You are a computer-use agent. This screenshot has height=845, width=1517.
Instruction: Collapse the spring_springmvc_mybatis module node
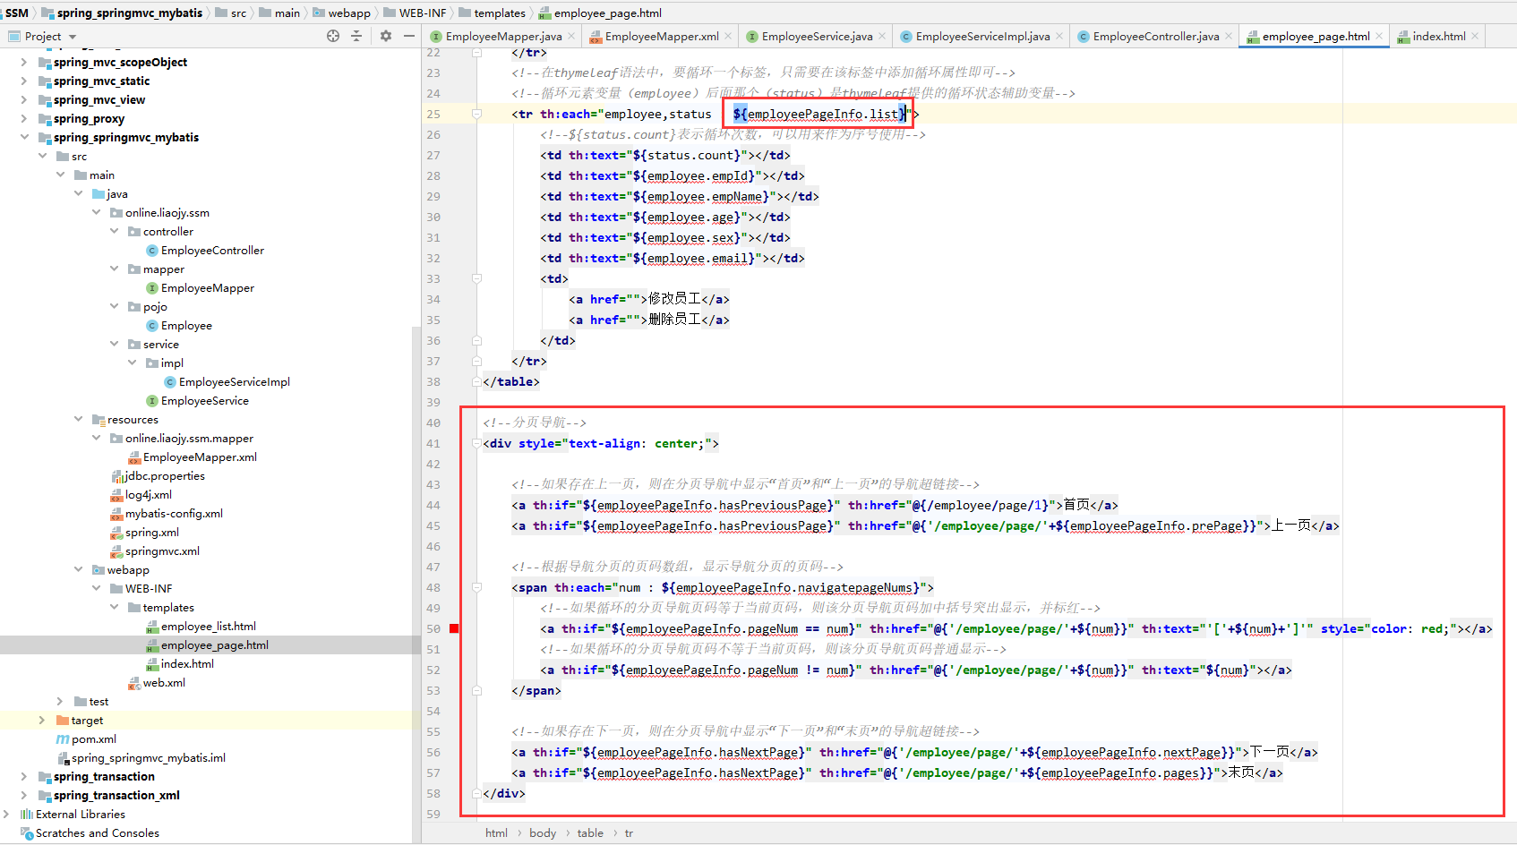tap(24, 137)
